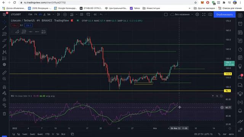The height and width of the screenshot is (137, 244).
Task: Open the go-to-date calendar icon
Action: tap(72, 134)
